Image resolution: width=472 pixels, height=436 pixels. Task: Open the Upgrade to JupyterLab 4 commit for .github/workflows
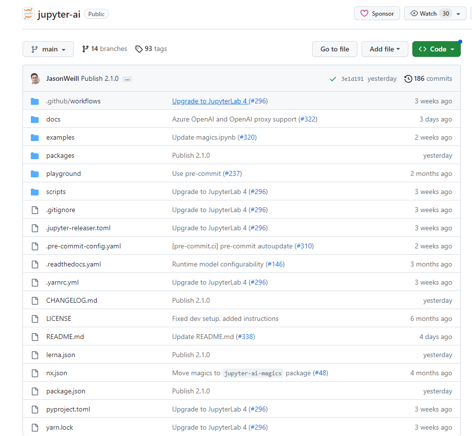210,101
